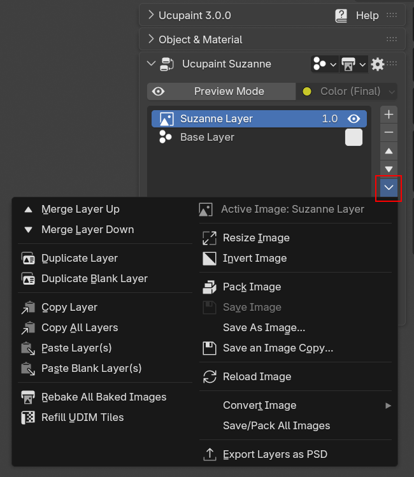
Task: Click the three-circles channels icon in header
Action: [319, 64]
